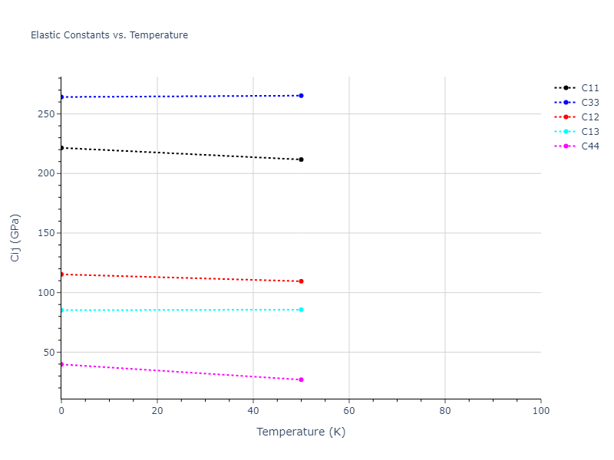This screenshot has width=614, height=460.
Task: Click the red C12 point at 0 K
Action: point(61,274)
